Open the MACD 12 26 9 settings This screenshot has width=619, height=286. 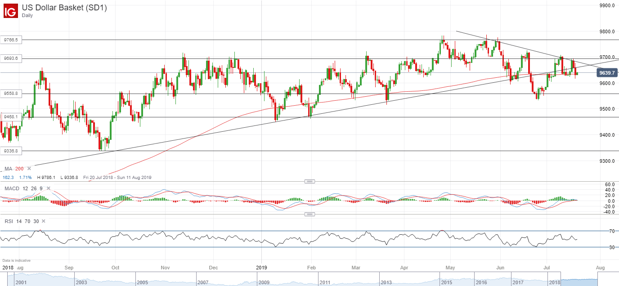pos(23,188)
